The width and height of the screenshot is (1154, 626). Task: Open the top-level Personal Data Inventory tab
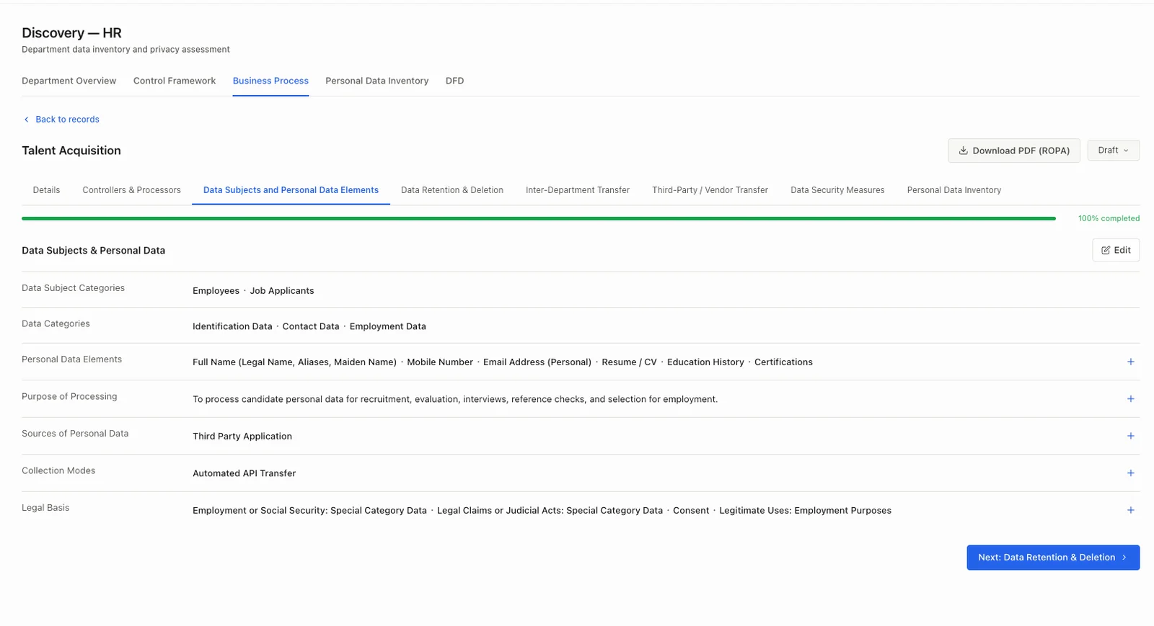376,81
